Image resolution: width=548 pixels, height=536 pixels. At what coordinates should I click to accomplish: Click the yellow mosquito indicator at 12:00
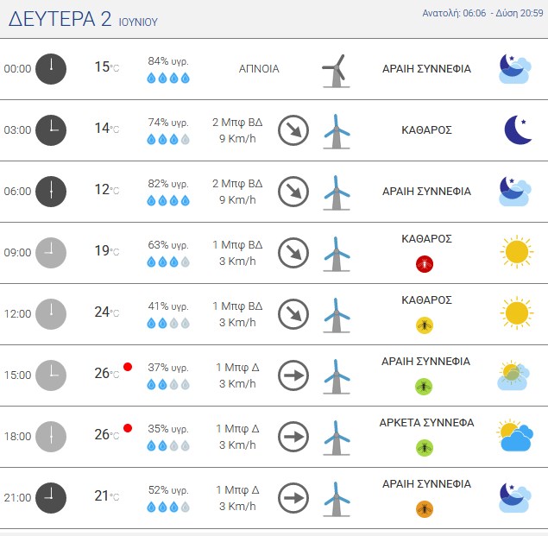click(x=425, y=325)
